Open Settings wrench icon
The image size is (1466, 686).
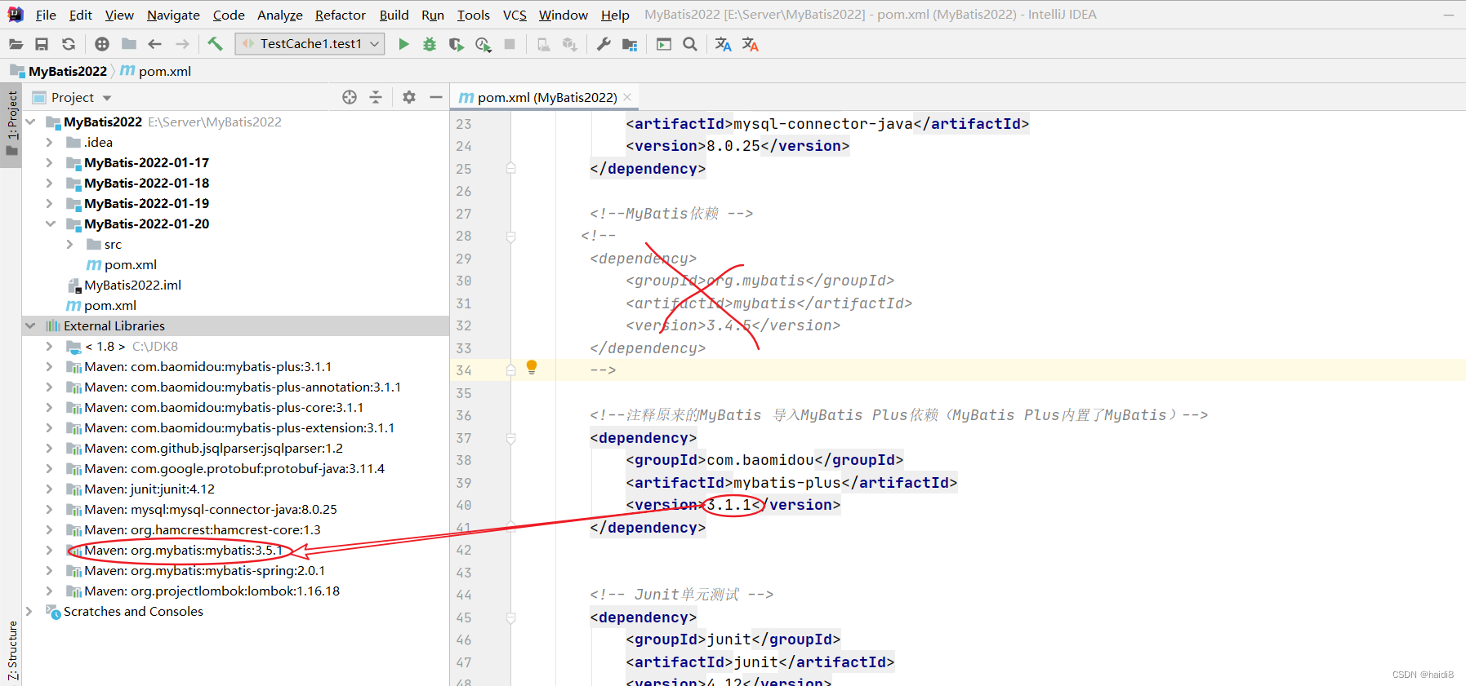(x=604, y=44)
